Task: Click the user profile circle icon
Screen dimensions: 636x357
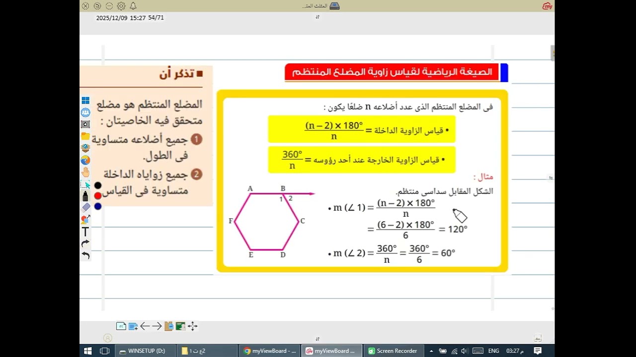Action: (108, 338)
